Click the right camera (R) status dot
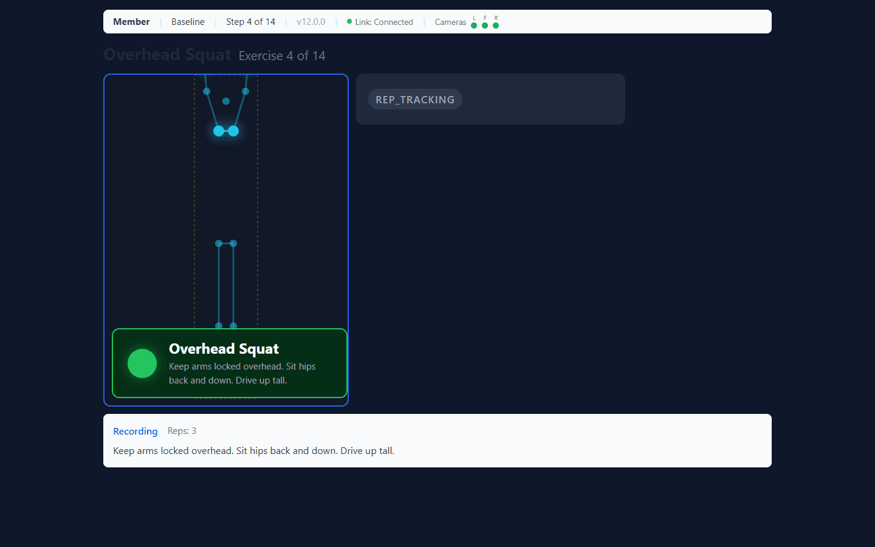Screen dimensions: 875x547 click(x=496, y=26)
